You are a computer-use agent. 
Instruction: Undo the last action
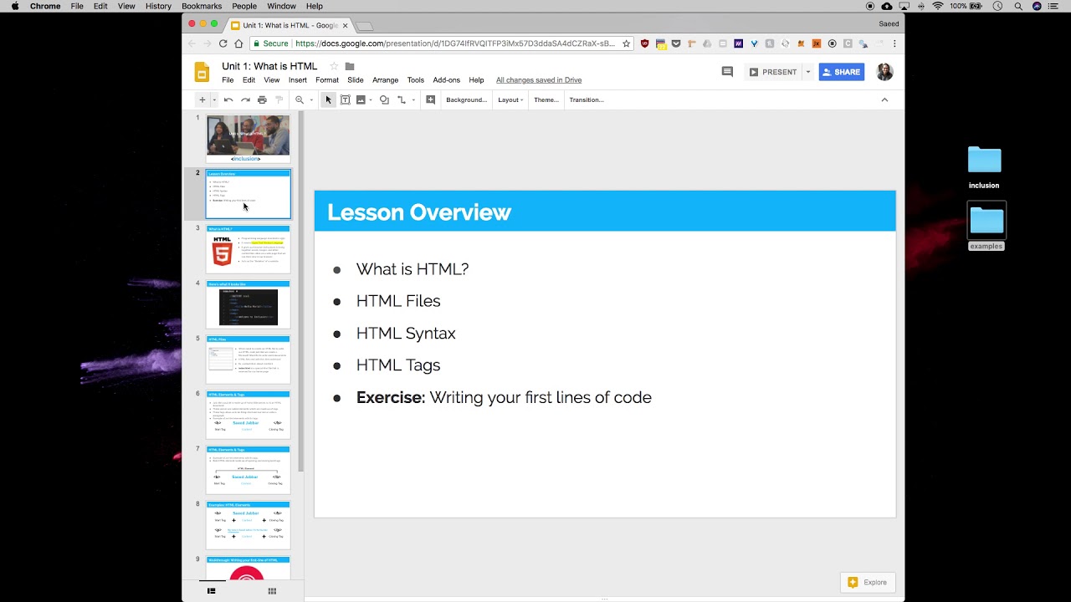[228, 99]
